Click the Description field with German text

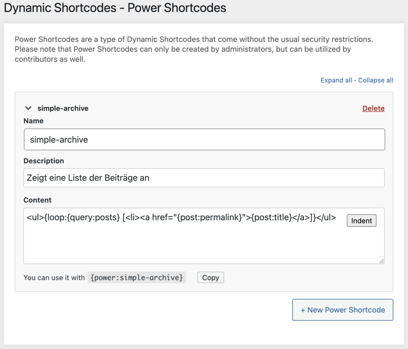click(x=204, y=178)
